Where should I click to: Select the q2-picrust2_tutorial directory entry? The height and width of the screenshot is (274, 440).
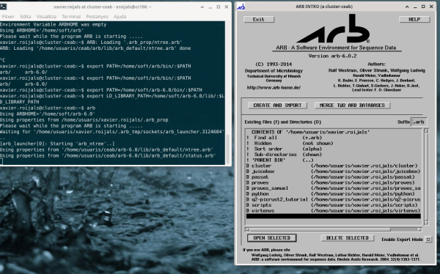(x=334, y=199)
